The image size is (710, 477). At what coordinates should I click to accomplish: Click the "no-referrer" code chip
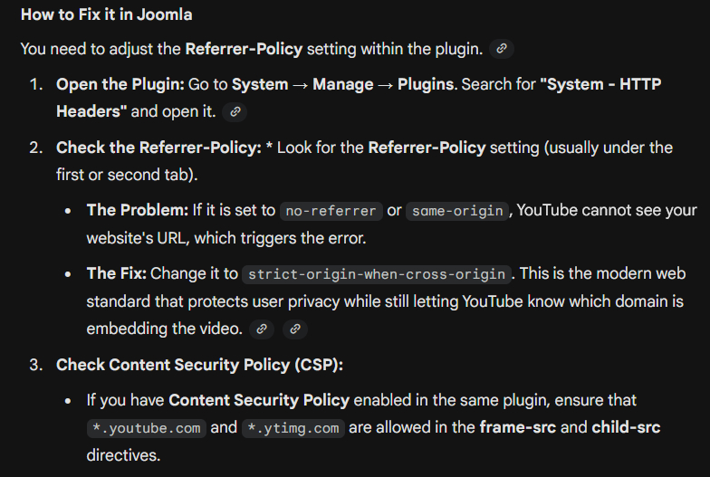point(330,211)
